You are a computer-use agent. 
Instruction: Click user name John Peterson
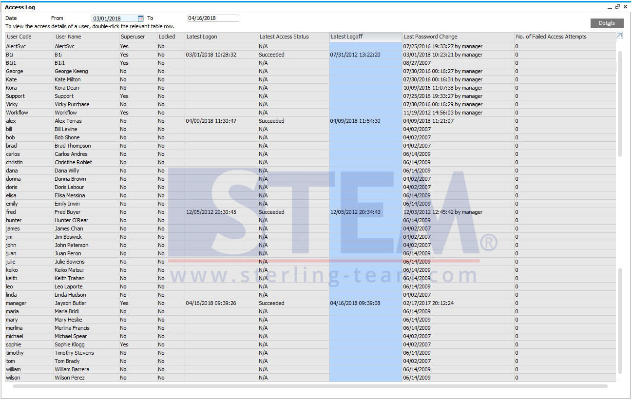coord(72,245)
